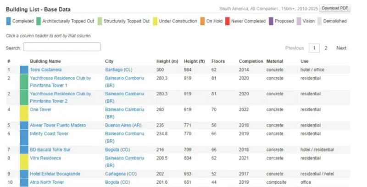The width and height of the screenshot is (367, 187).
Task: Open the Alvear Tower Puerto Madero link
Action: pos(58,125)
